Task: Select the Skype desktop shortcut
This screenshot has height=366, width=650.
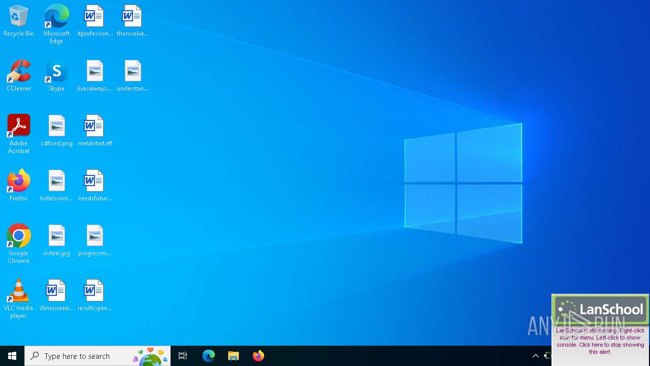Action: click(56, 76)
